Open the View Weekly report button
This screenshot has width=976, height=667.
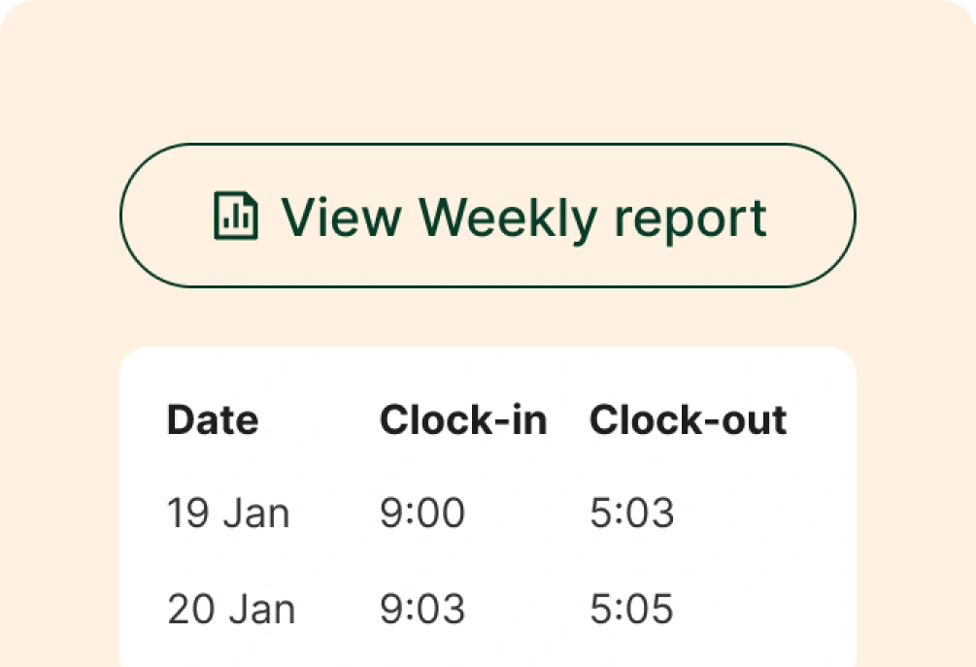pyautogui.click(x=488, y=217)
